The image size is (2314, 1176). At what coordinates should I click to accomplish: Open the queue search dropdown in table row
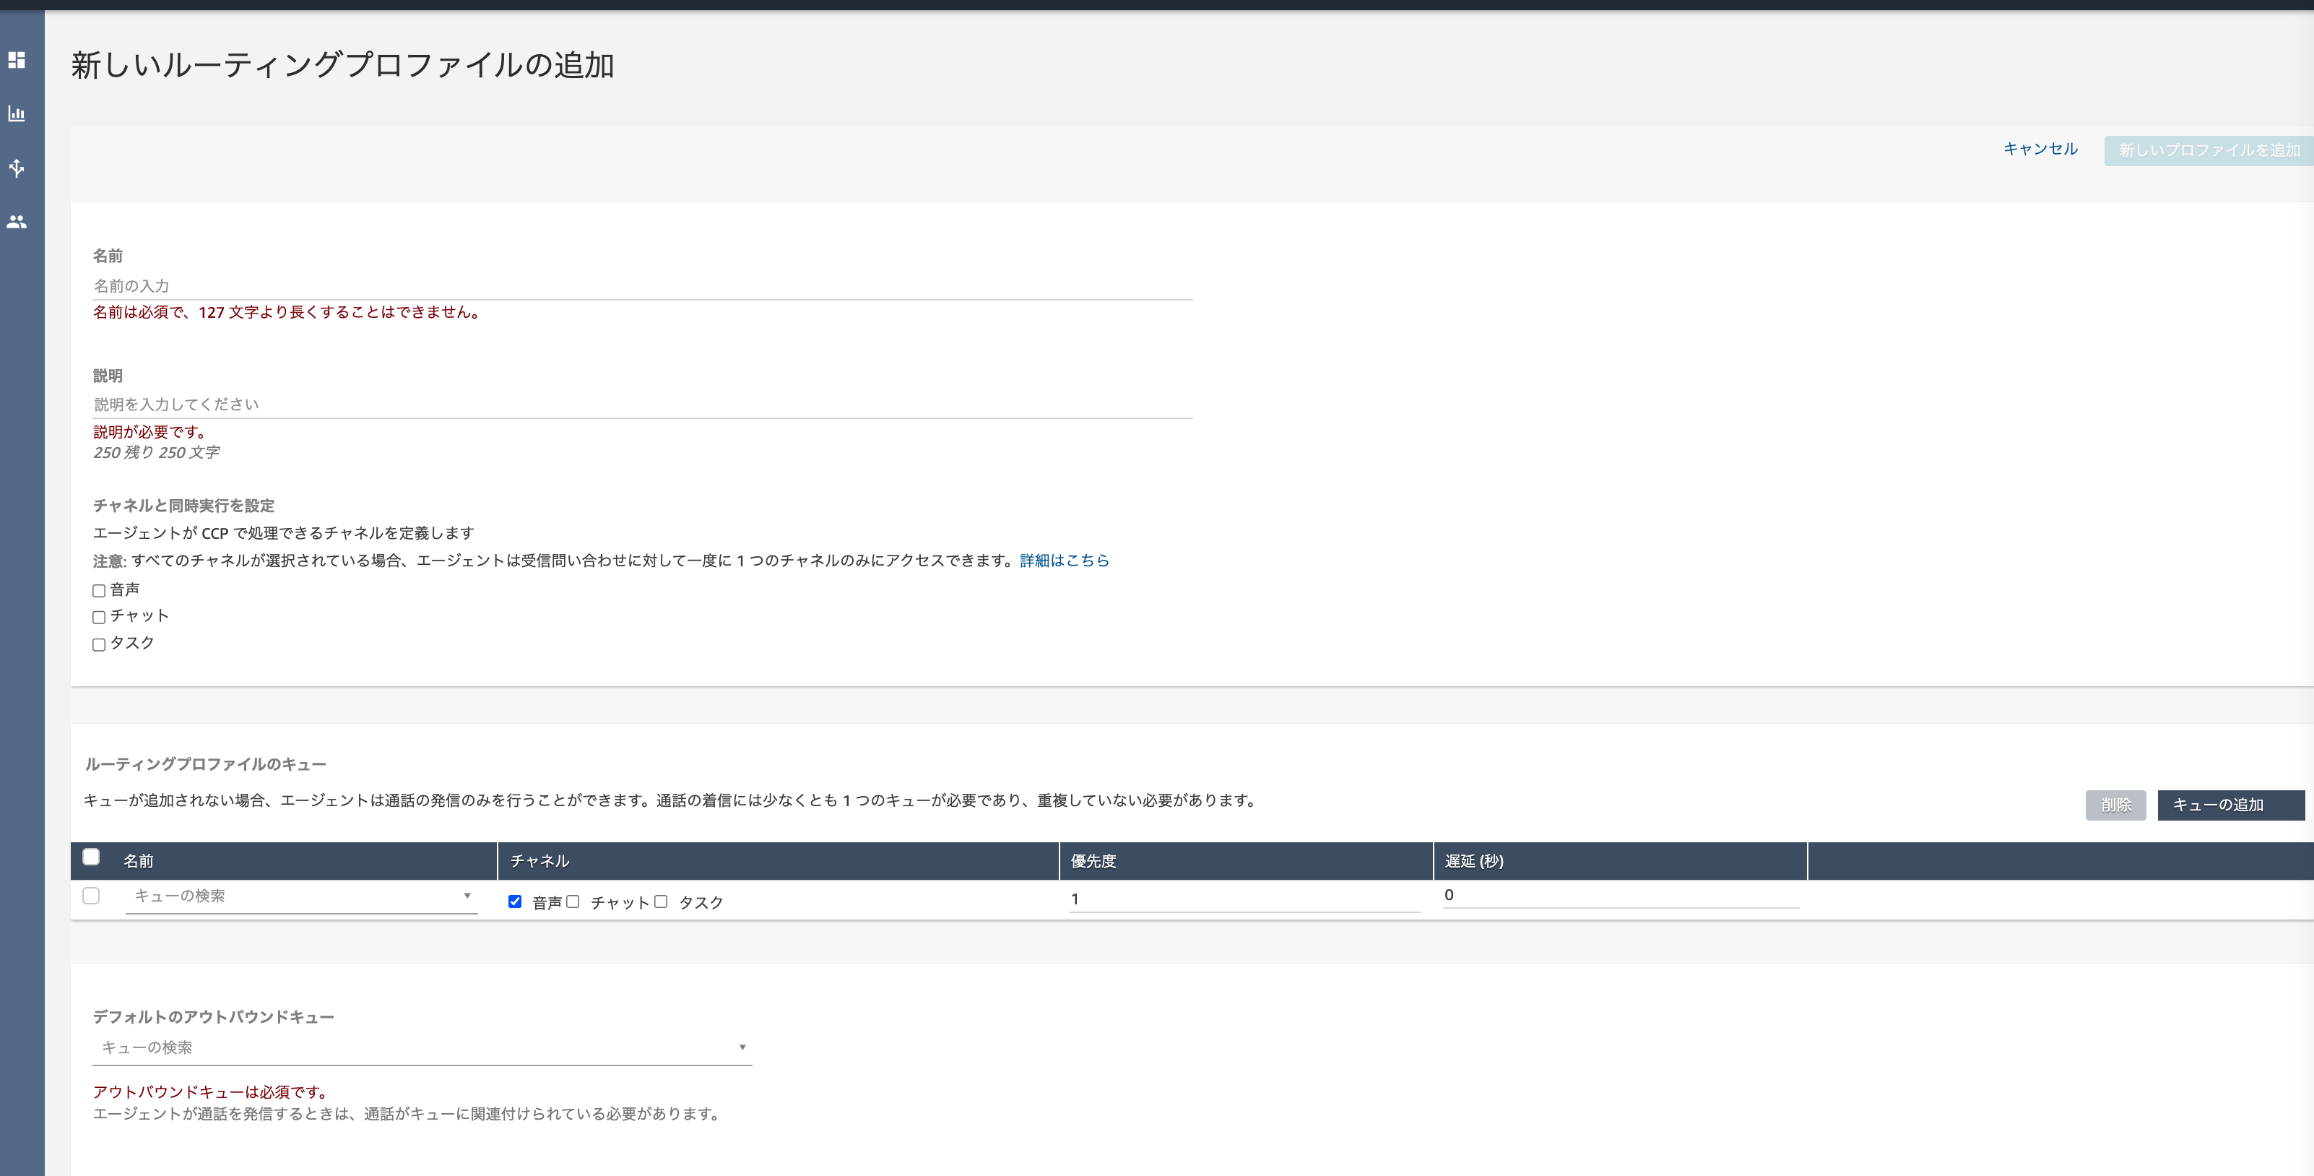point(301,896)
